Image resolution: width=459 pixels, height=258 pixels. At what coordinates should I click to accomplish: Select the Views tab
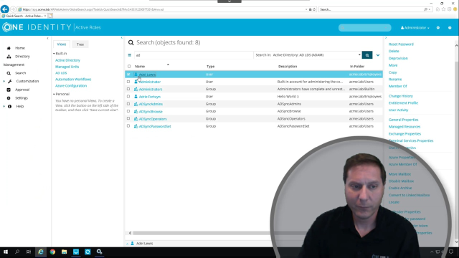(x=62, y=44)
